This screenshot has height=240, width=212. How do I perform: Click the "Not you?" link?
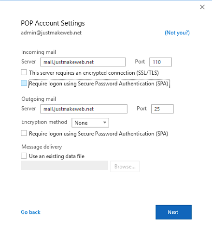click(x=177, y=33)
